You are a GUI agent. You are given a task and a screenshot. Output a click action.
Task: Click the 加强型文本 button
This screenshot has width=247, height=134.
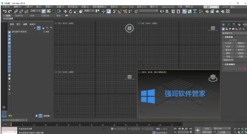pyautogui.click(x=228, y=60)
